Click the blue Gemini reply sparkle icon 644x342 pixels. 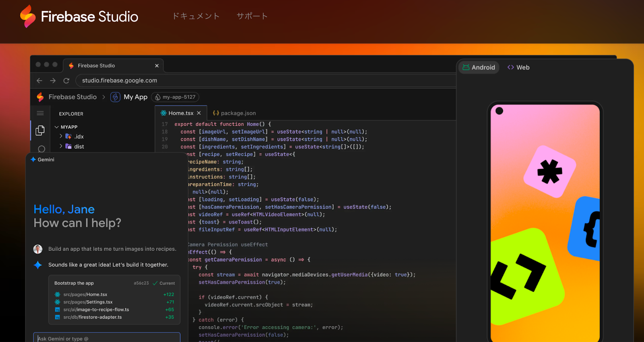pyautogui.click(x=38, y=265)
